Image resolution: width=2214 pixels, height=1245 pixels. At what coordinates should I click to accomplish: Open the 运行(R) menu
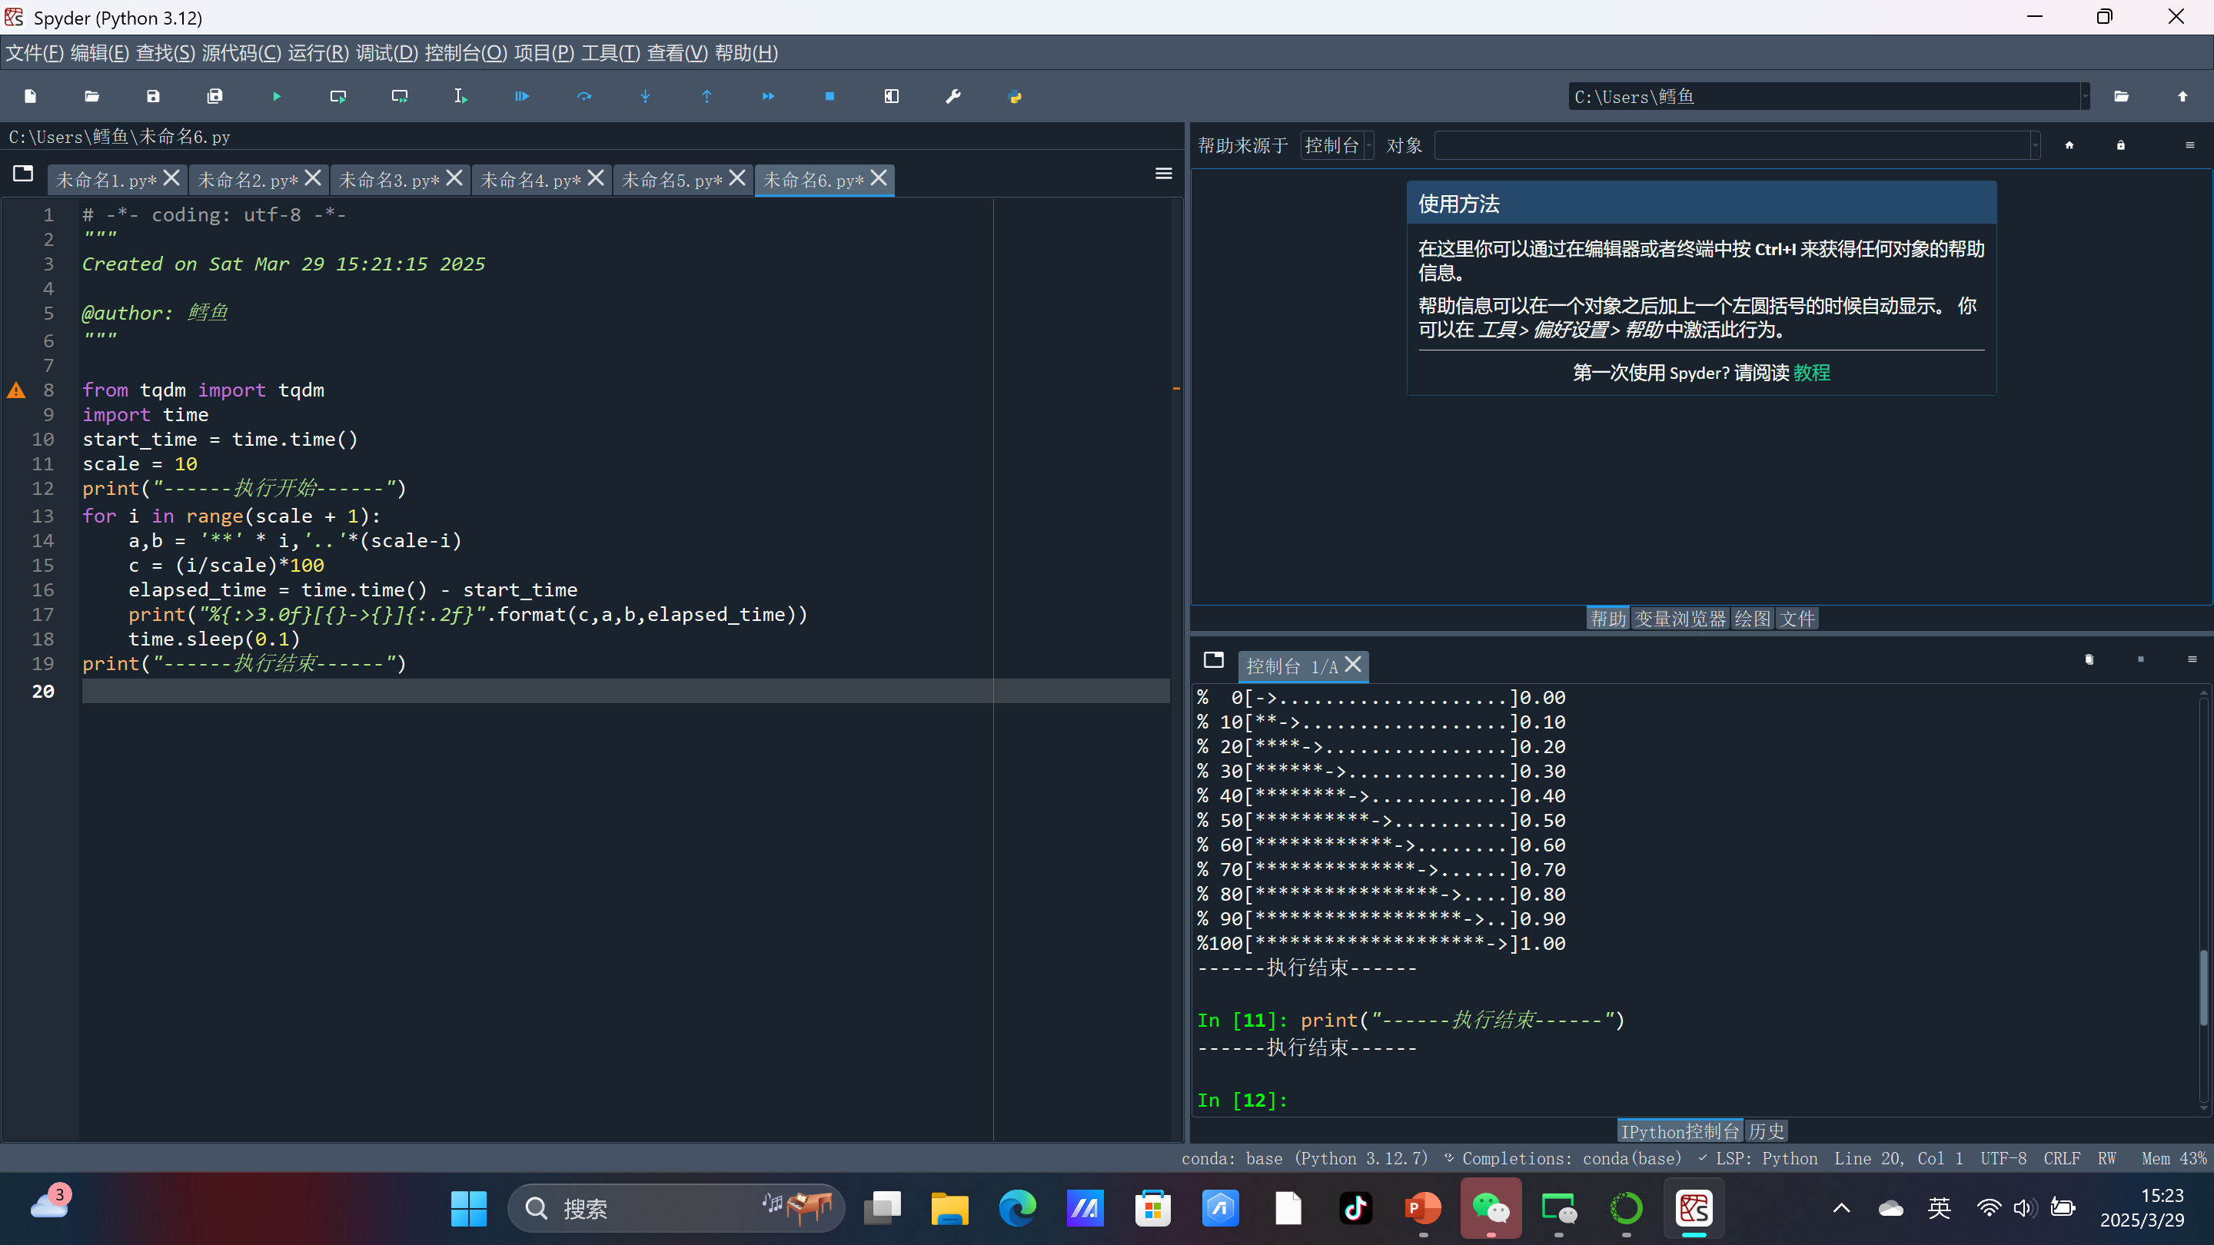tap(318, 53)
